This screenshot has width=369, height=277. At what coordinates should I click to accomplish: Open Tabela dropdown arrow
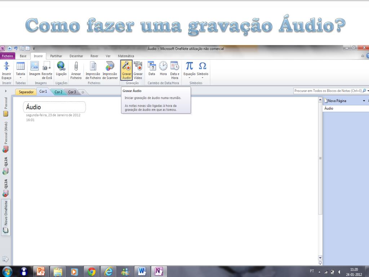point(21,78)
